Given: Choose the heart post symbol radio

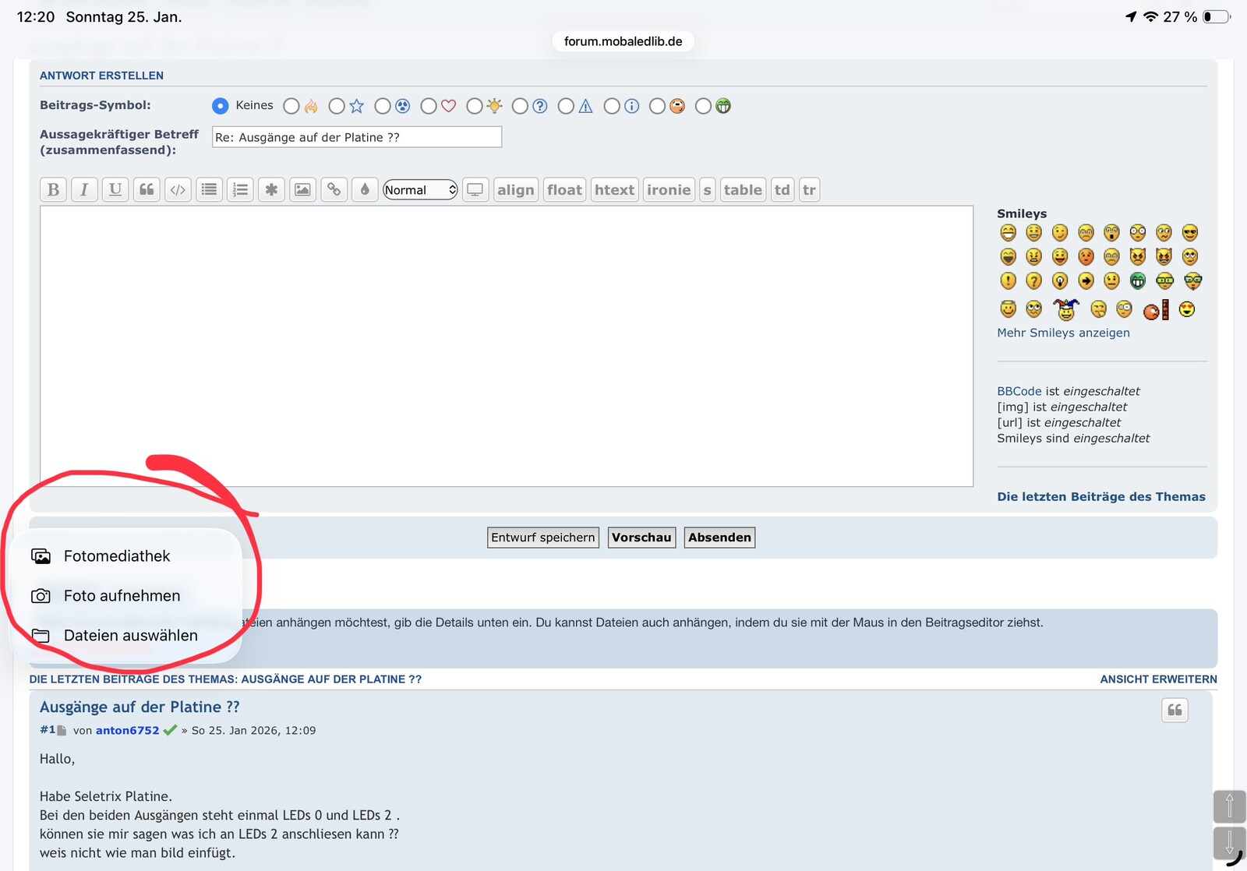Looking at the screenshot, I should pos(429,106).
